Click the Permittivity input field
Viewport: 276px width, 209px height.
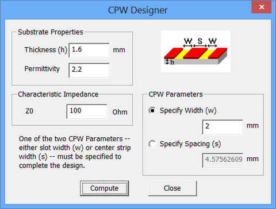click(x=89, y=70)
